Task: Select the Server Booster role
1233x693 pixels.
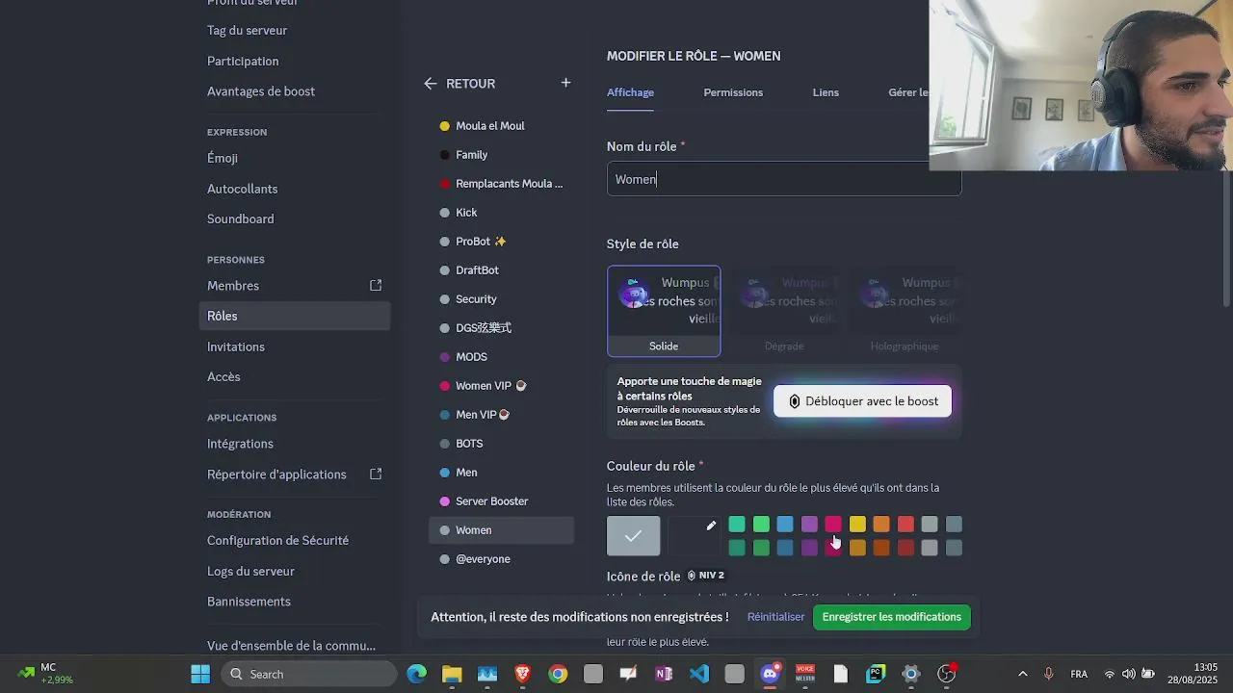Action: click(501, 501)
